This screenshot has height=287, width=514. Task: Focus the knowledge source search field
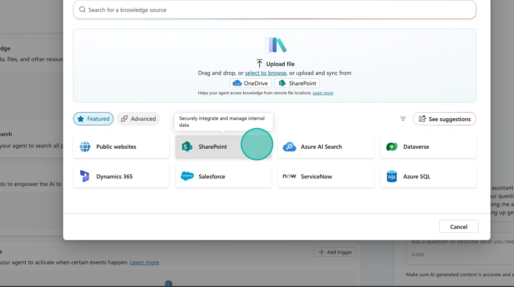coord(274,10)
